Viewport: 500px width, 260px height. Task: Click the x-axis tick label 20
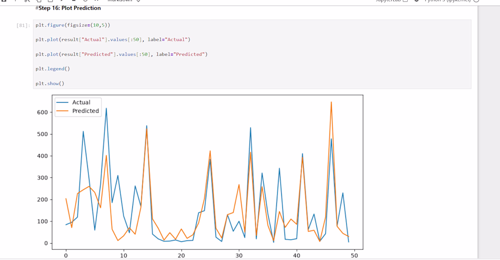point(181,255)
